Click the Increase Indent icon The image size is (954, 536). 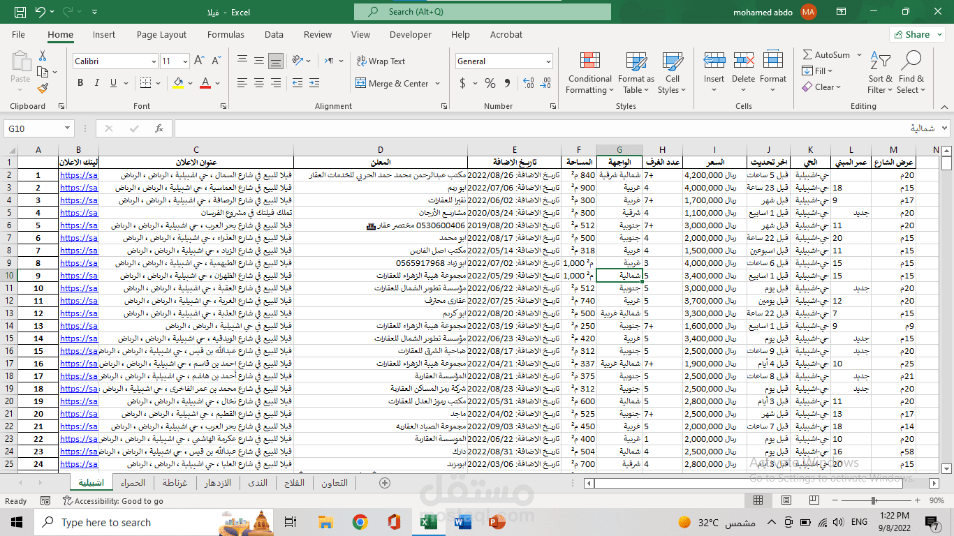[x=315, y=83]
